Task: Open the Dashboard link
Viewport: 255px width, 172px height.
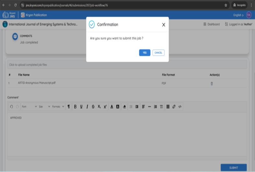Action: tap(212, 24)
